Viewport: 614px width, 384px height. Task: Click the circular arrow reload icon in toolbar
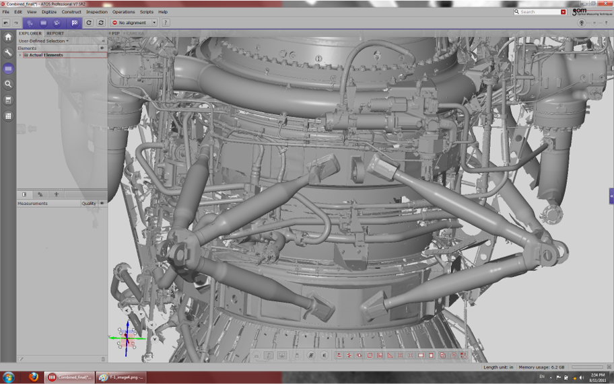click(89, 23)
